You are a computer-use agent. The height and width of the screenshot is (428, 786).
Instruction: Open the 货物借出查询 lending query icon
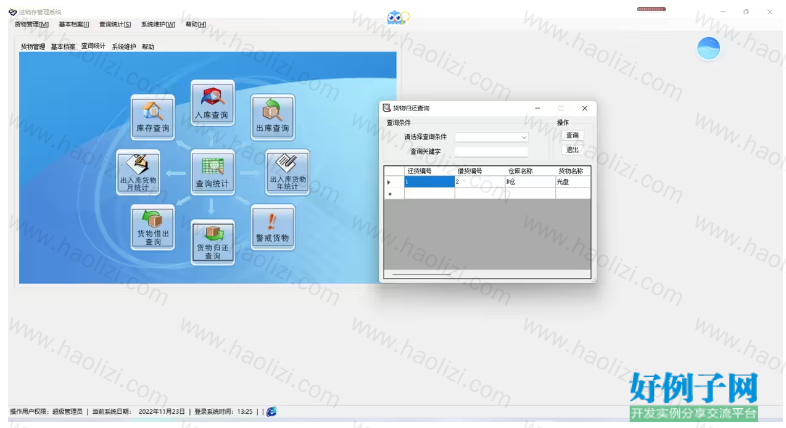pyautogui.click(x=152, y=227)
